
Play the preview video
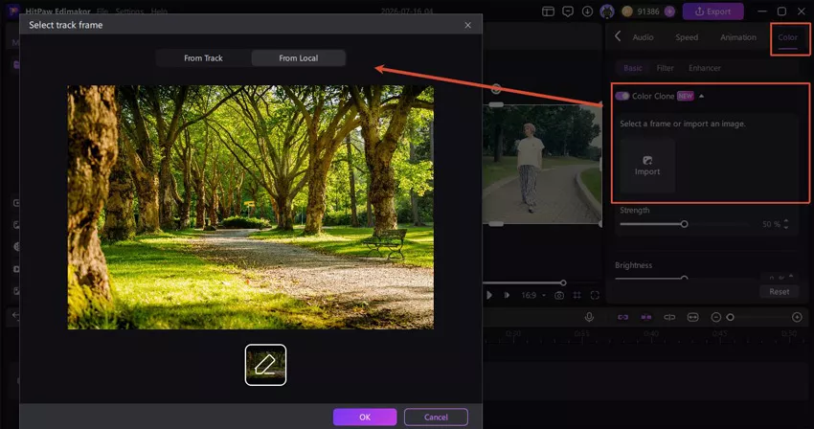coord(489,296)
